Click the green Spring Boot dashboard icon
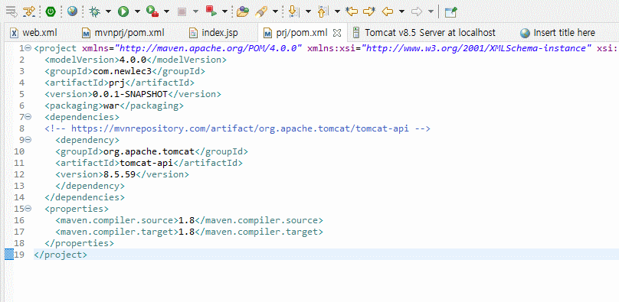The image size is (619, 302). click(x=51, y=11)
